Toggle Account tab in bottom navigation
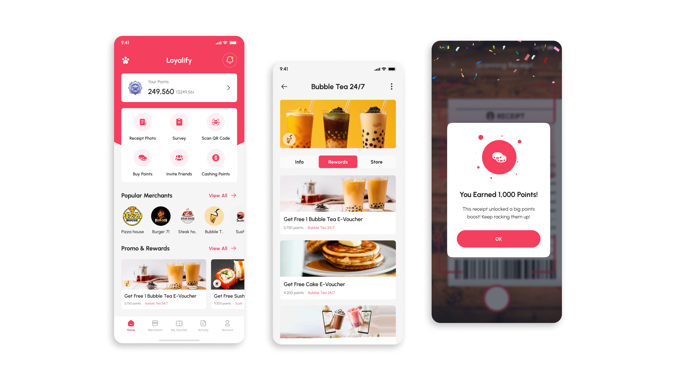Image resolution: width=676 pixels, height=380 pixels. pyautogui.click(x=227, y=325)
